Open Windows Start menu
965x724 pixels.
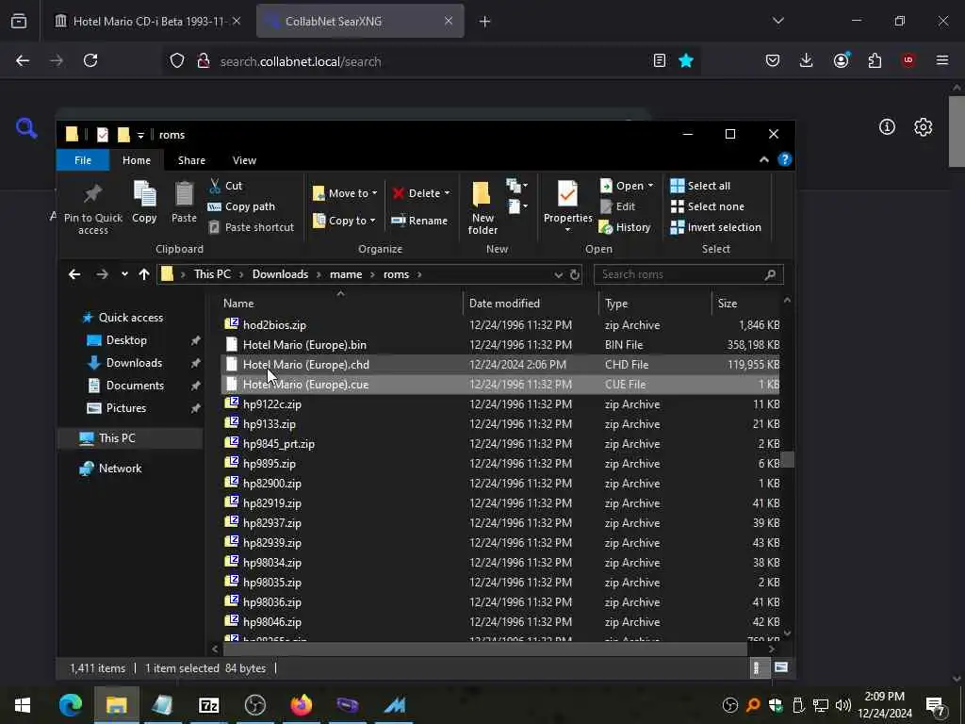[23, 705]
